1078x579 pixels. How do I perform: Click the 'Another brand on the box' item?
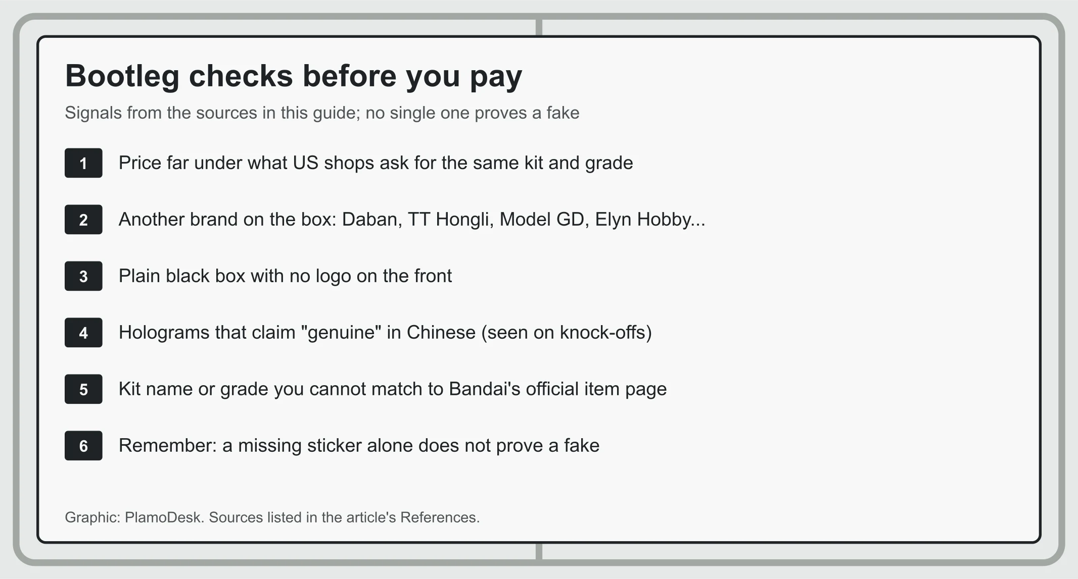(x=412, y=220)
